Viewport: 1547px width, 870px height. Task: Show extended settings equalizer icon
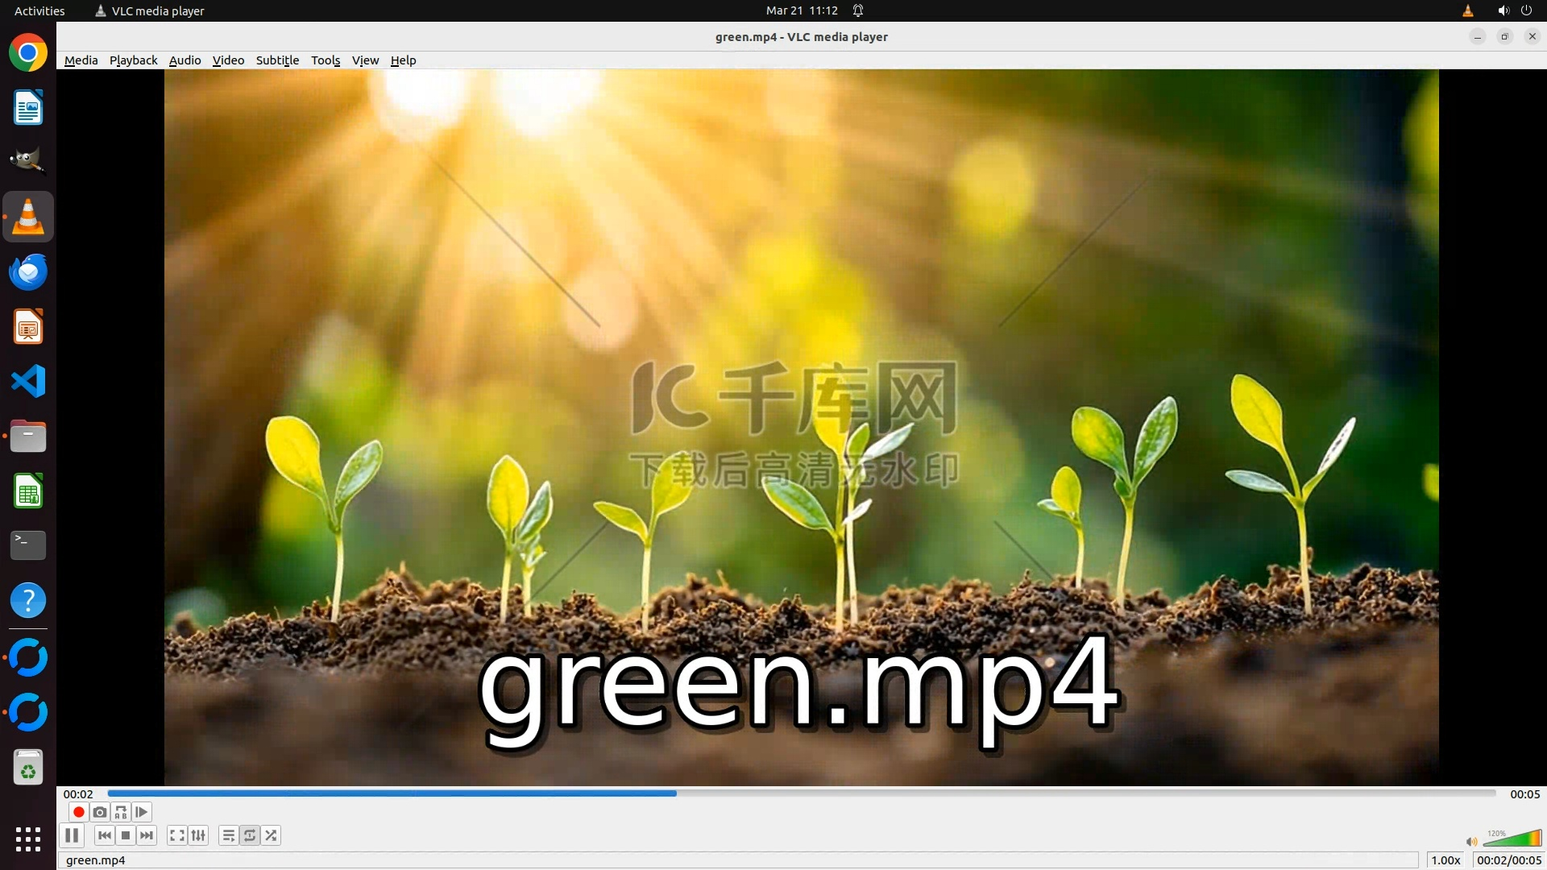[x=198, y=835]
